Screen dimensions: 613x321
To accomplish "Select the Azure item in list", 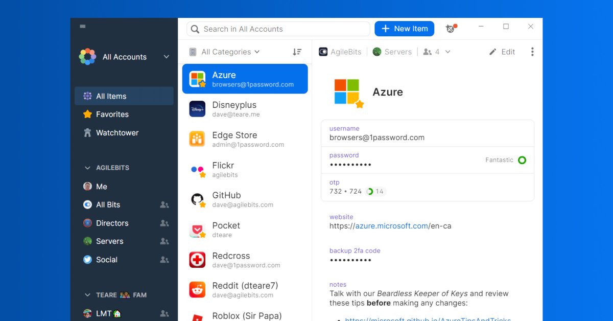I will coord(245,79).
